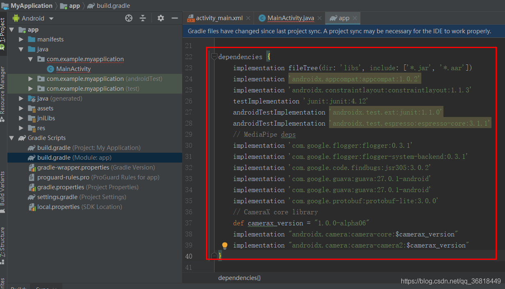Expand com.example.myapplication (androidTest) package

31,79
